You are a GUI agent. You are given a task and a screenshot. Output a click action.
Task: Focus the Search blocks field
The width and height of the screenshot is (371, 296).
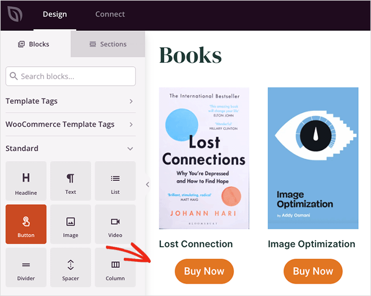click(x=71, y=76)
